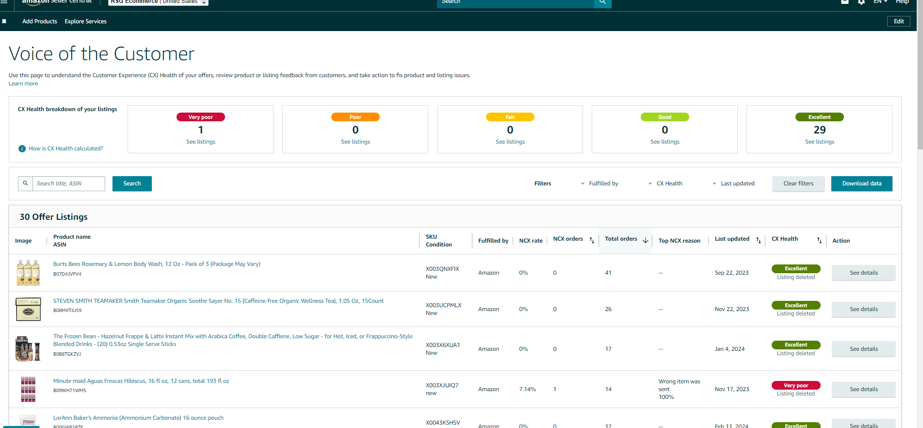This screenshot has width=923, height=428.
Task: Open the seller account marketplace switcher
Action: [x=158, y=2]
